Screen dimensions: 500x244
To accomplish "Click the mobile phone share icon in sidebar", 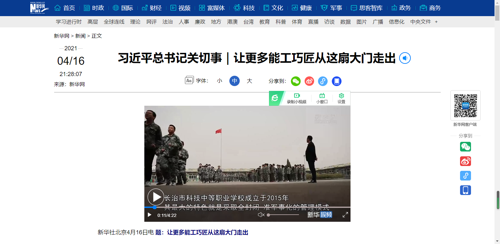I will click(465, 190).
